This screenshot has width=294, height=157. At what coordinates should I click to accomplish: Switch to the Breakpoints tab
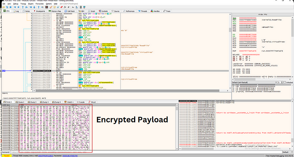coord(39,11)
